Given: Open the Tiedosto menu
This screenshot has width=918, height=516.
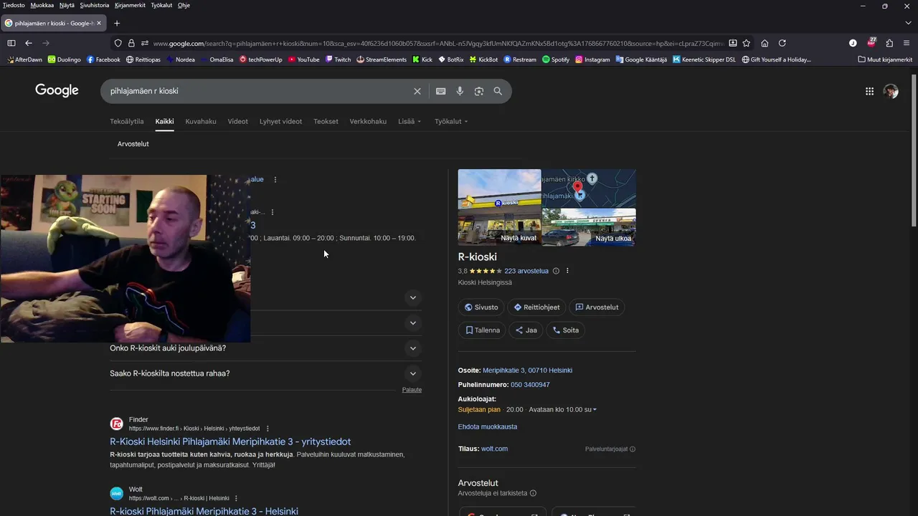Looking at the screenshot, I should pyautogui.click(x=14, y=5).
